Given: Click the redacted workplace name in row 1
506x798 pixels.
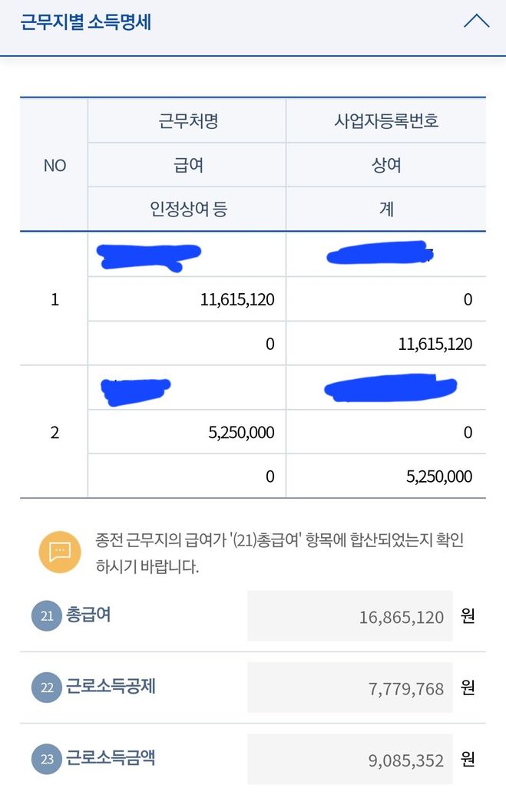Looking at the screenshot, I should click(x=150, y=256).
